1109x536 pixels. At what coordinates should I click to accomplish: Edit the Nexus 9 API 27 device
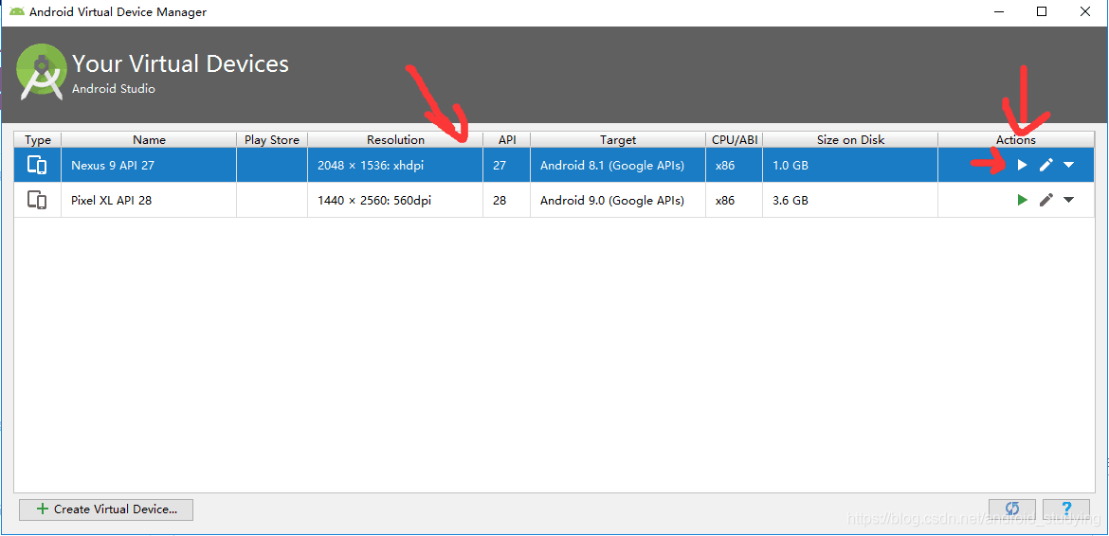coord(1046,165)
